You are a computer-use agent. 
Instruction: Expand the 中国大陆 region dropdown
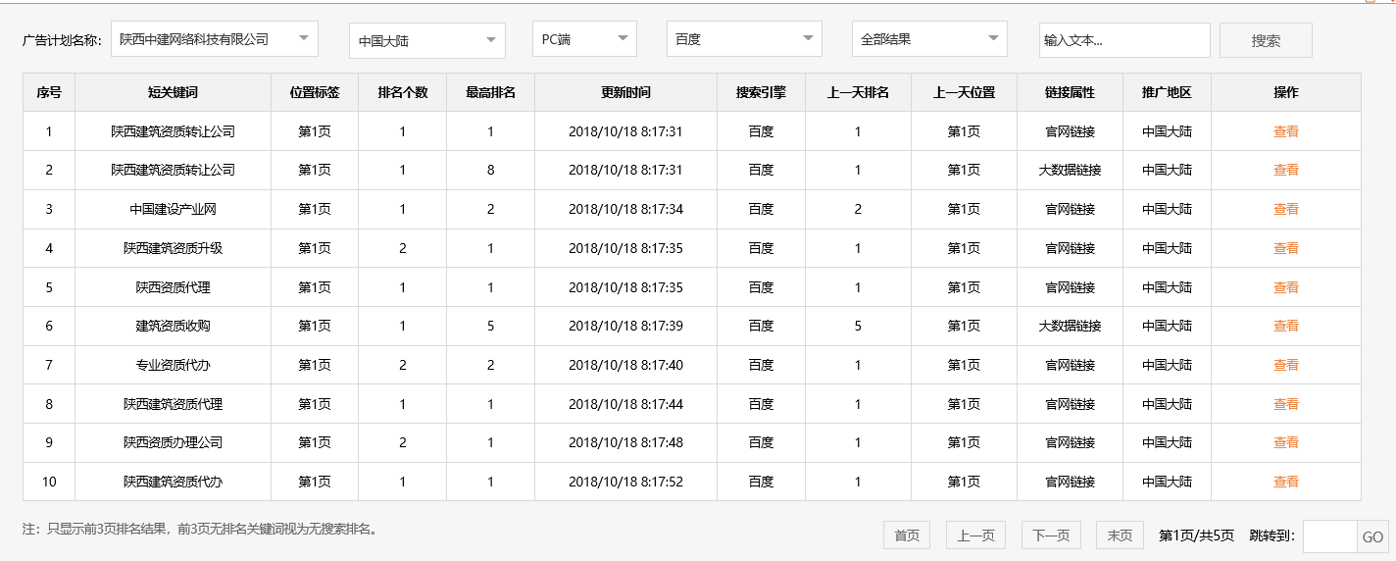coord(427,41)
